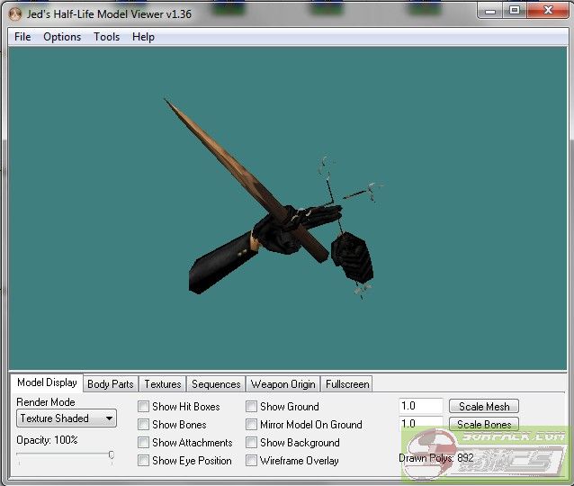
Task: Toggle Show Ground checkbox
Action: click(x=252, y=407)
